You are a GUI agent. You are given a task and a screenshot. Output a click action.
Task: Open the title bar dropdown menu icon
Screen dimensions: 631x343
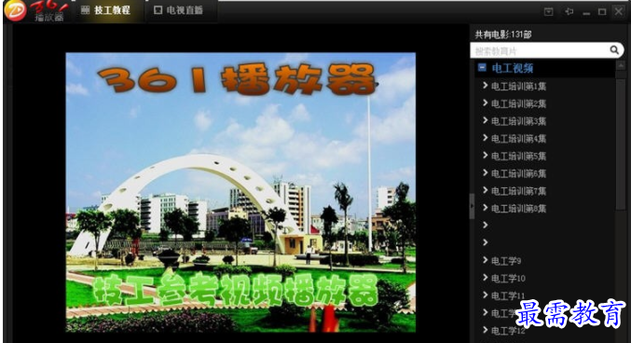(548, 12)
